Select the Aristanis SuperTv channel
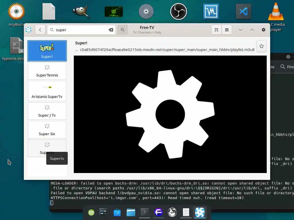 tap(47, 91)
